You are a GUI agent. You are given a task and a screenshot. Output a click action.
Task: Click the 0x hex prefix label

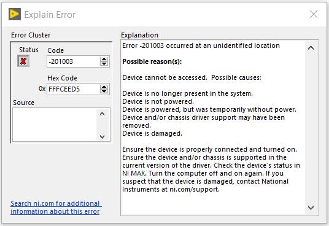pos(42,89)
